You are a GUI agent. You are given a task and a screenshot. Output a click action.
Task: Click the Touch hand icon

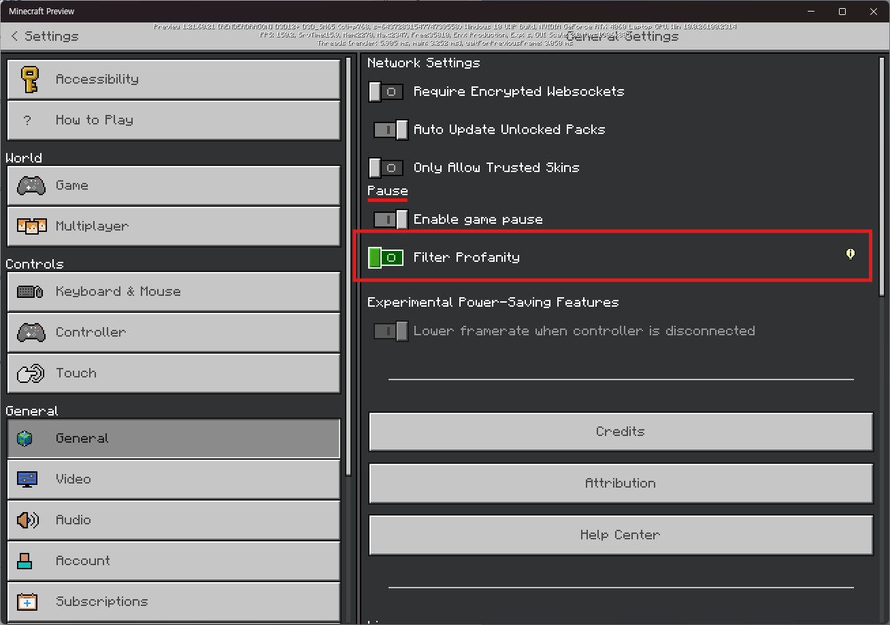[31, 373]
